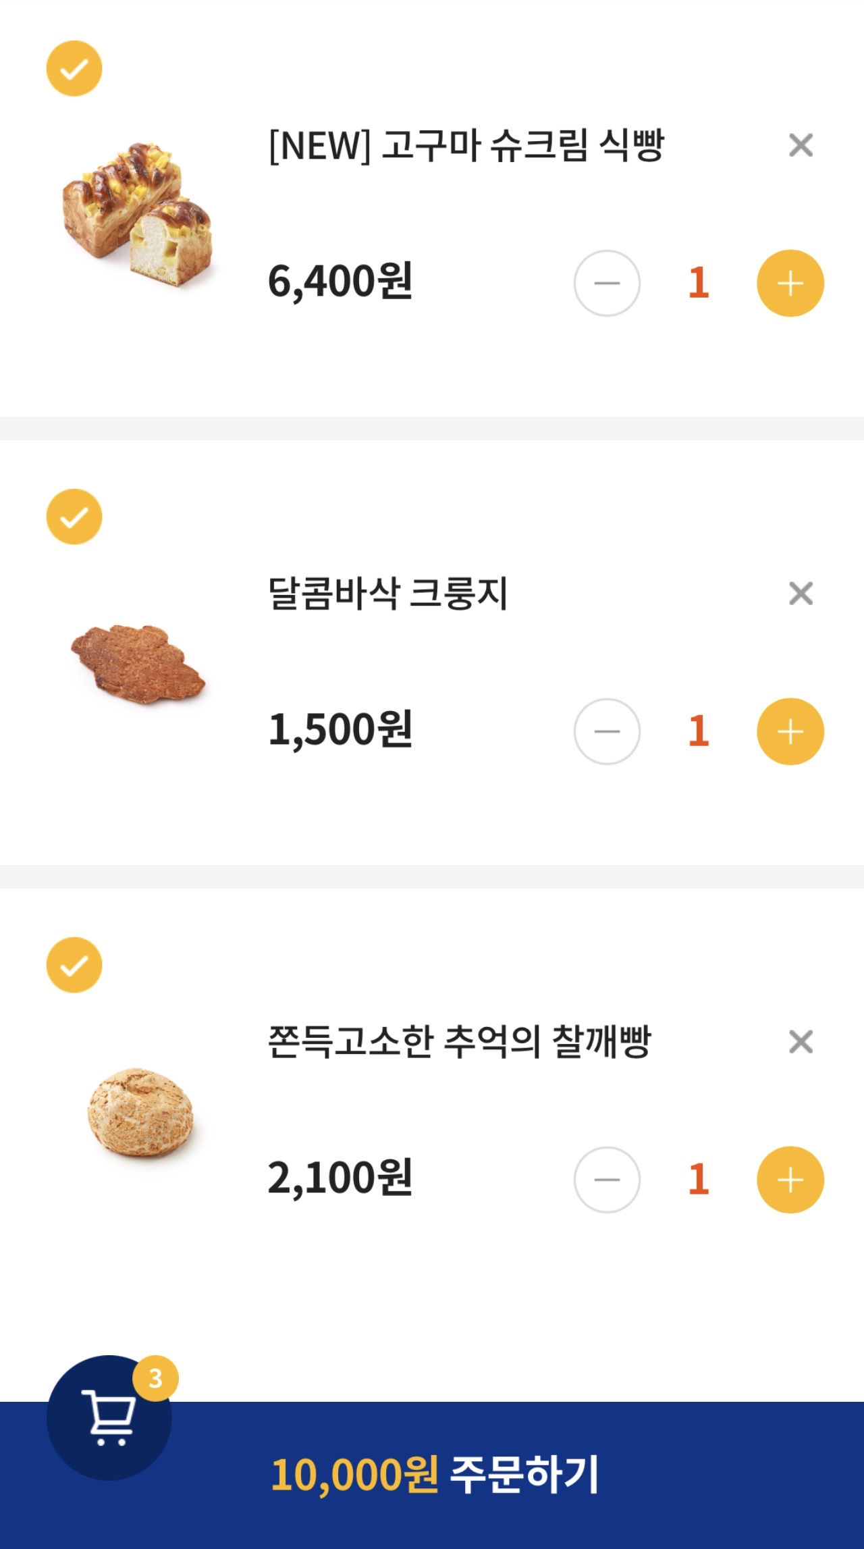The height and width of the screenshot is (1549, 864).
Task: Tap the 달콤바삭 크룽지 product name
Action: [x=387, y=594]
